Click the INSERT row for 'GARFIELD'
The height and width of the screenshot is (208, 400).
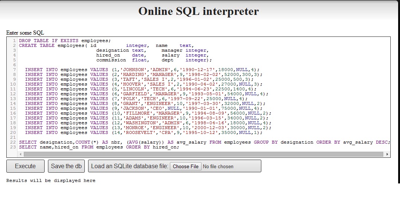[x=147, y=94]
